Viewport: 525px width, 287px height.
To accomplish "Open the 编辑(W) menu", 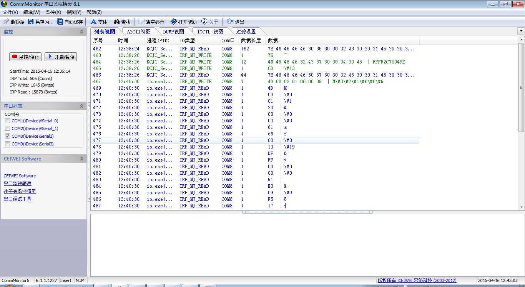I will click(32, 12).
